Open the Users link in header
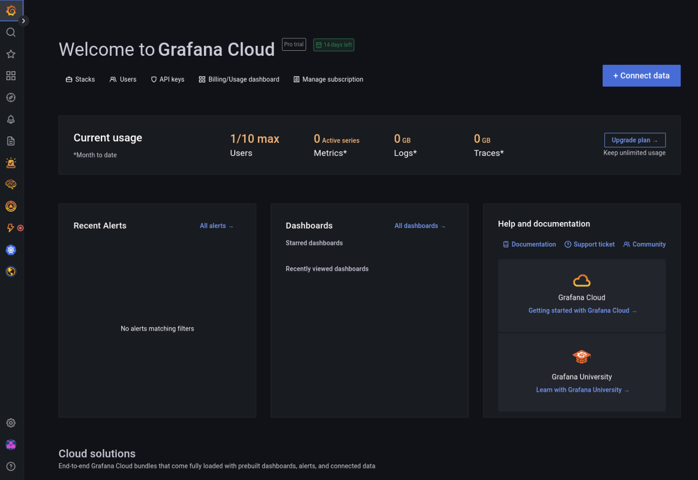 tap(123, 80)
